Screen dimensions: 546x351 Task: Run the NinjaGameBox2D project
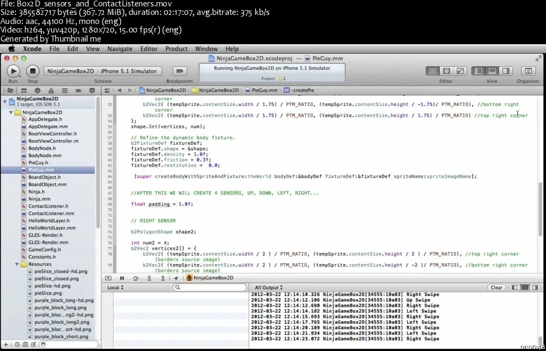click(13, 71)
